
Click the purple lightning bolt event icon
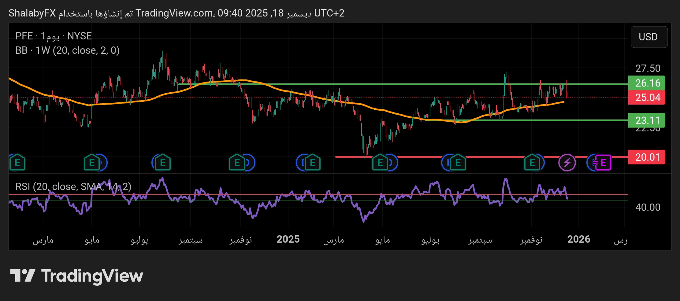(x=567, y=163)
